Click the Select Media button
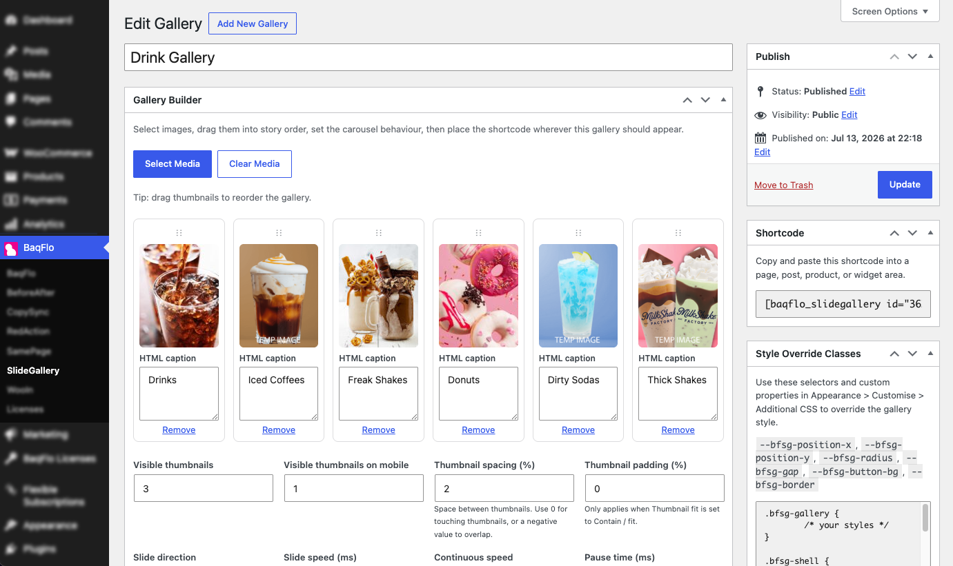Screen dimensions: 953x566 (173, 164)
